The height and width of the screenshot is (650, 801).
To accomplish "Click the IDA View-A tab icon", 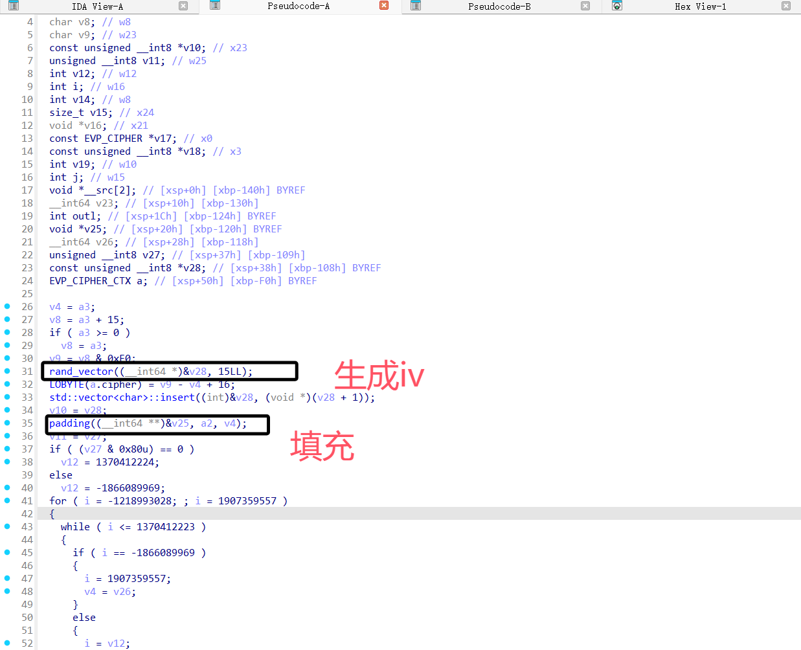I will [14, 6].
